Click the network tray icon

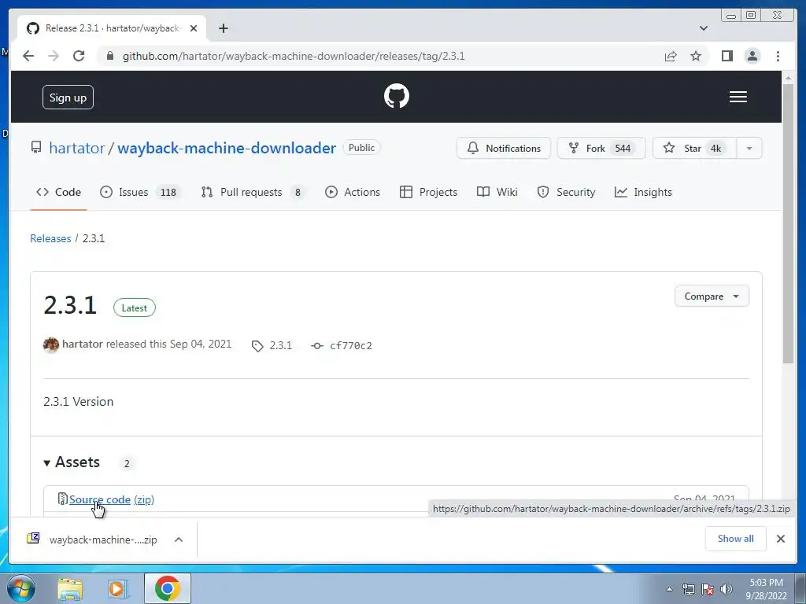coord(688,589)
